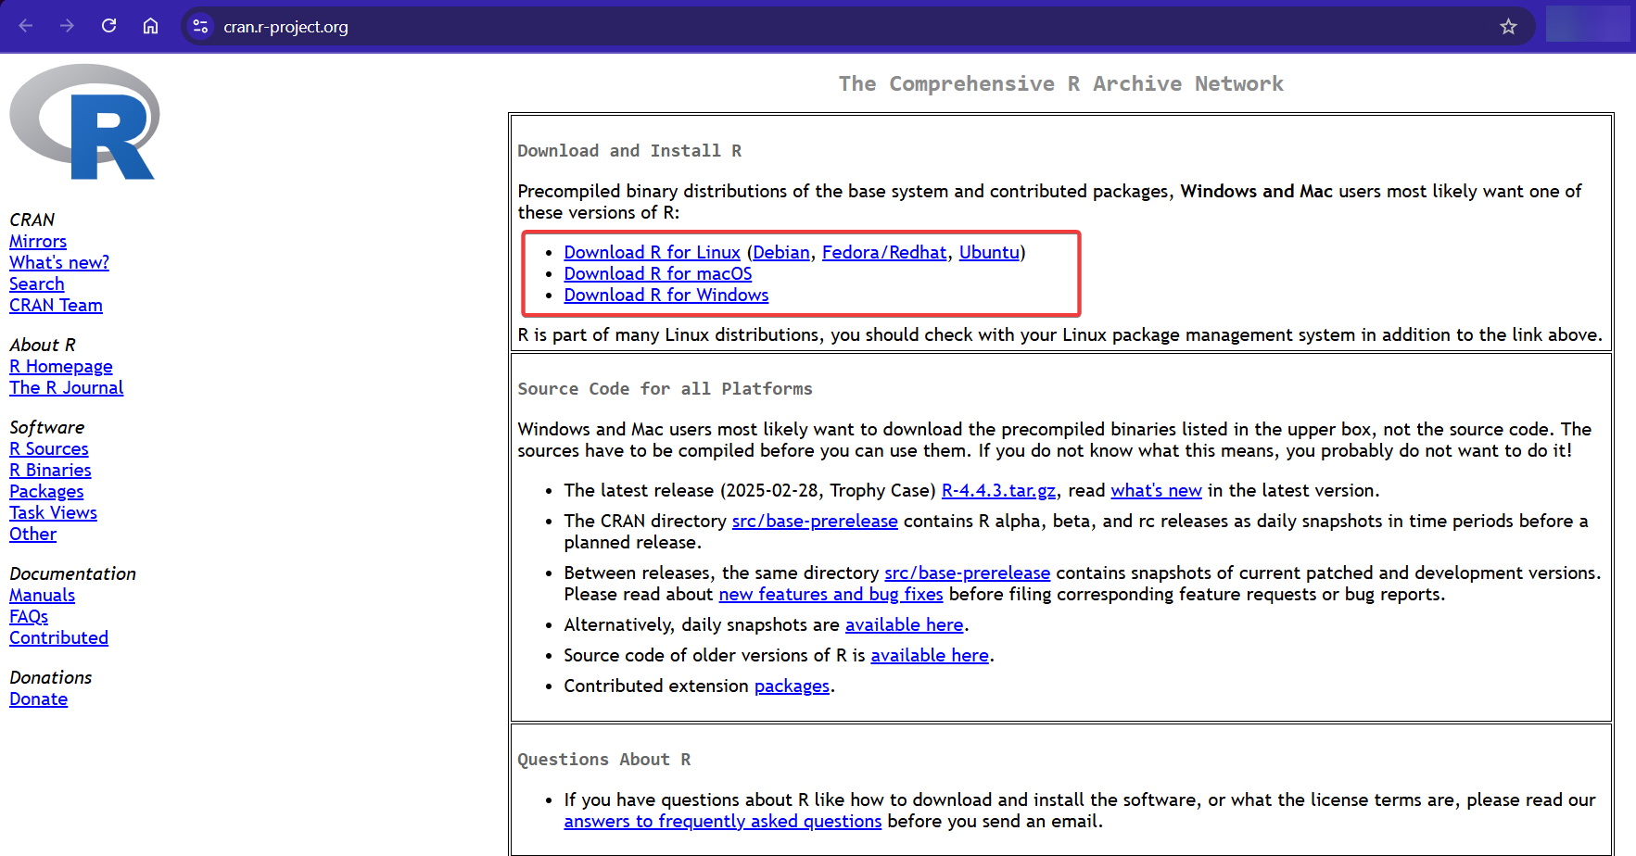Open the Download R for Windows link
The height and width of the screenshot is (856, 1636).
click(666, 295)
